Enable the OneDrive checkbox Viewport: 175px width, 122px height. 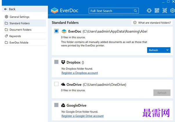[x=56, y=84]
